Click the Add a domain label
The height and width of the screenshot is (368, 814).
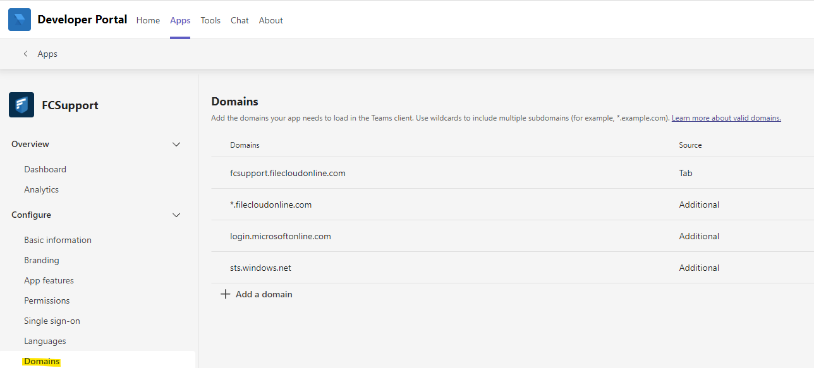pyautogui.click(x=264, y=294)
